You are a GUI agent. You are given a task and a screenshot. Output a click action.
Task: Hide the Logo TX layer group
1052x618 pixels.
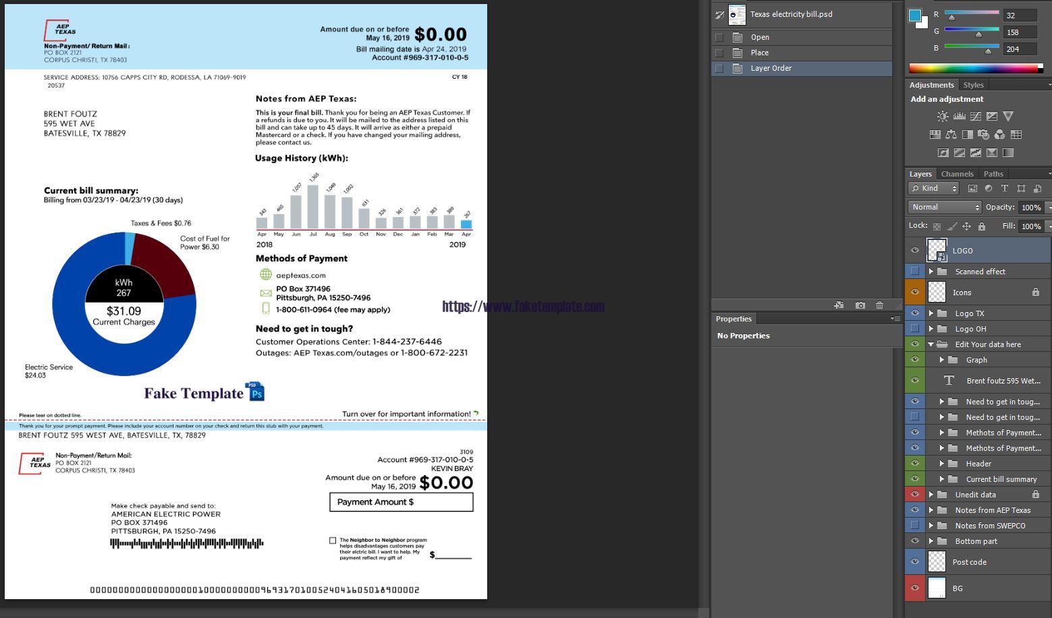point(915,313)
